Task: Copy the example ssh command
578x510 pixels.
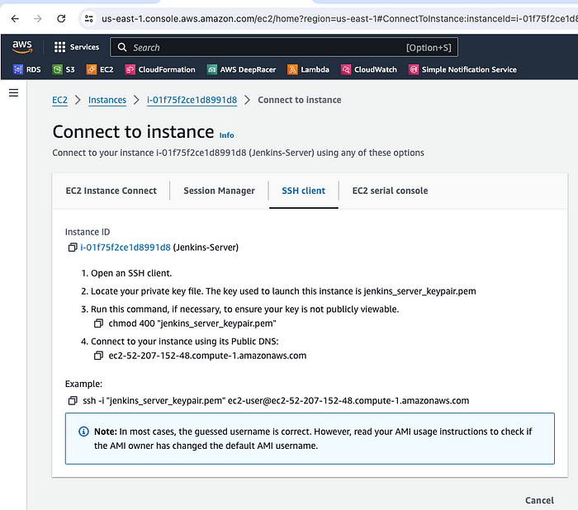Action: pos(73,400)
